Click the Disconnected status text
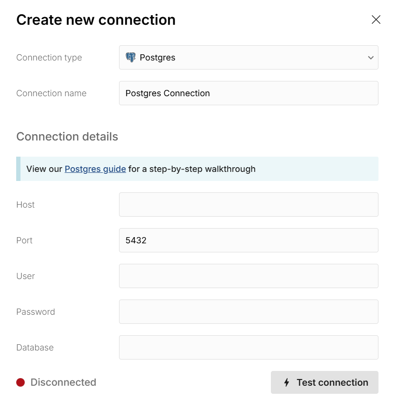 (x=63, y=382)
